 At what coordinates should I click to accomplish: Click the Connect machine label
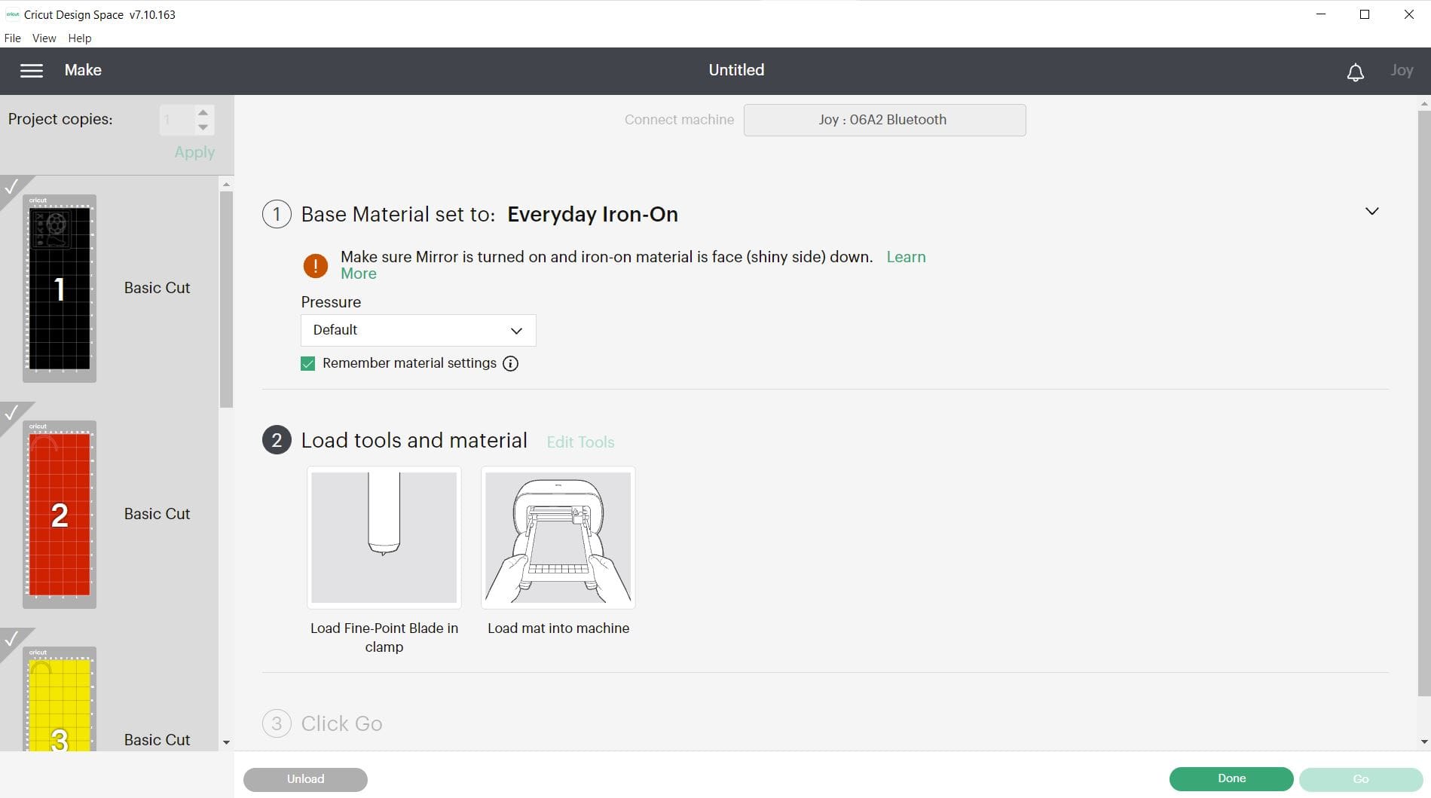click(x=679, y=120)
